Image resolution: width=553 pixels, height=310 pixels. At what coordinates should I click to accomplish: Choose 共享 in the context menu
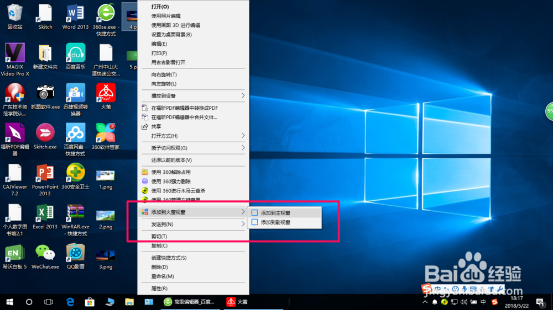(193, 127)
